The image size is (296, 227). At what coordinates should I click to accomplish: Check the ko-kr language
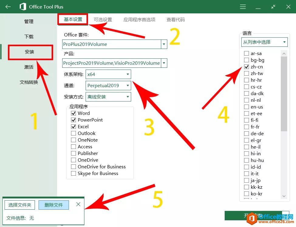(x=246, y=194)
